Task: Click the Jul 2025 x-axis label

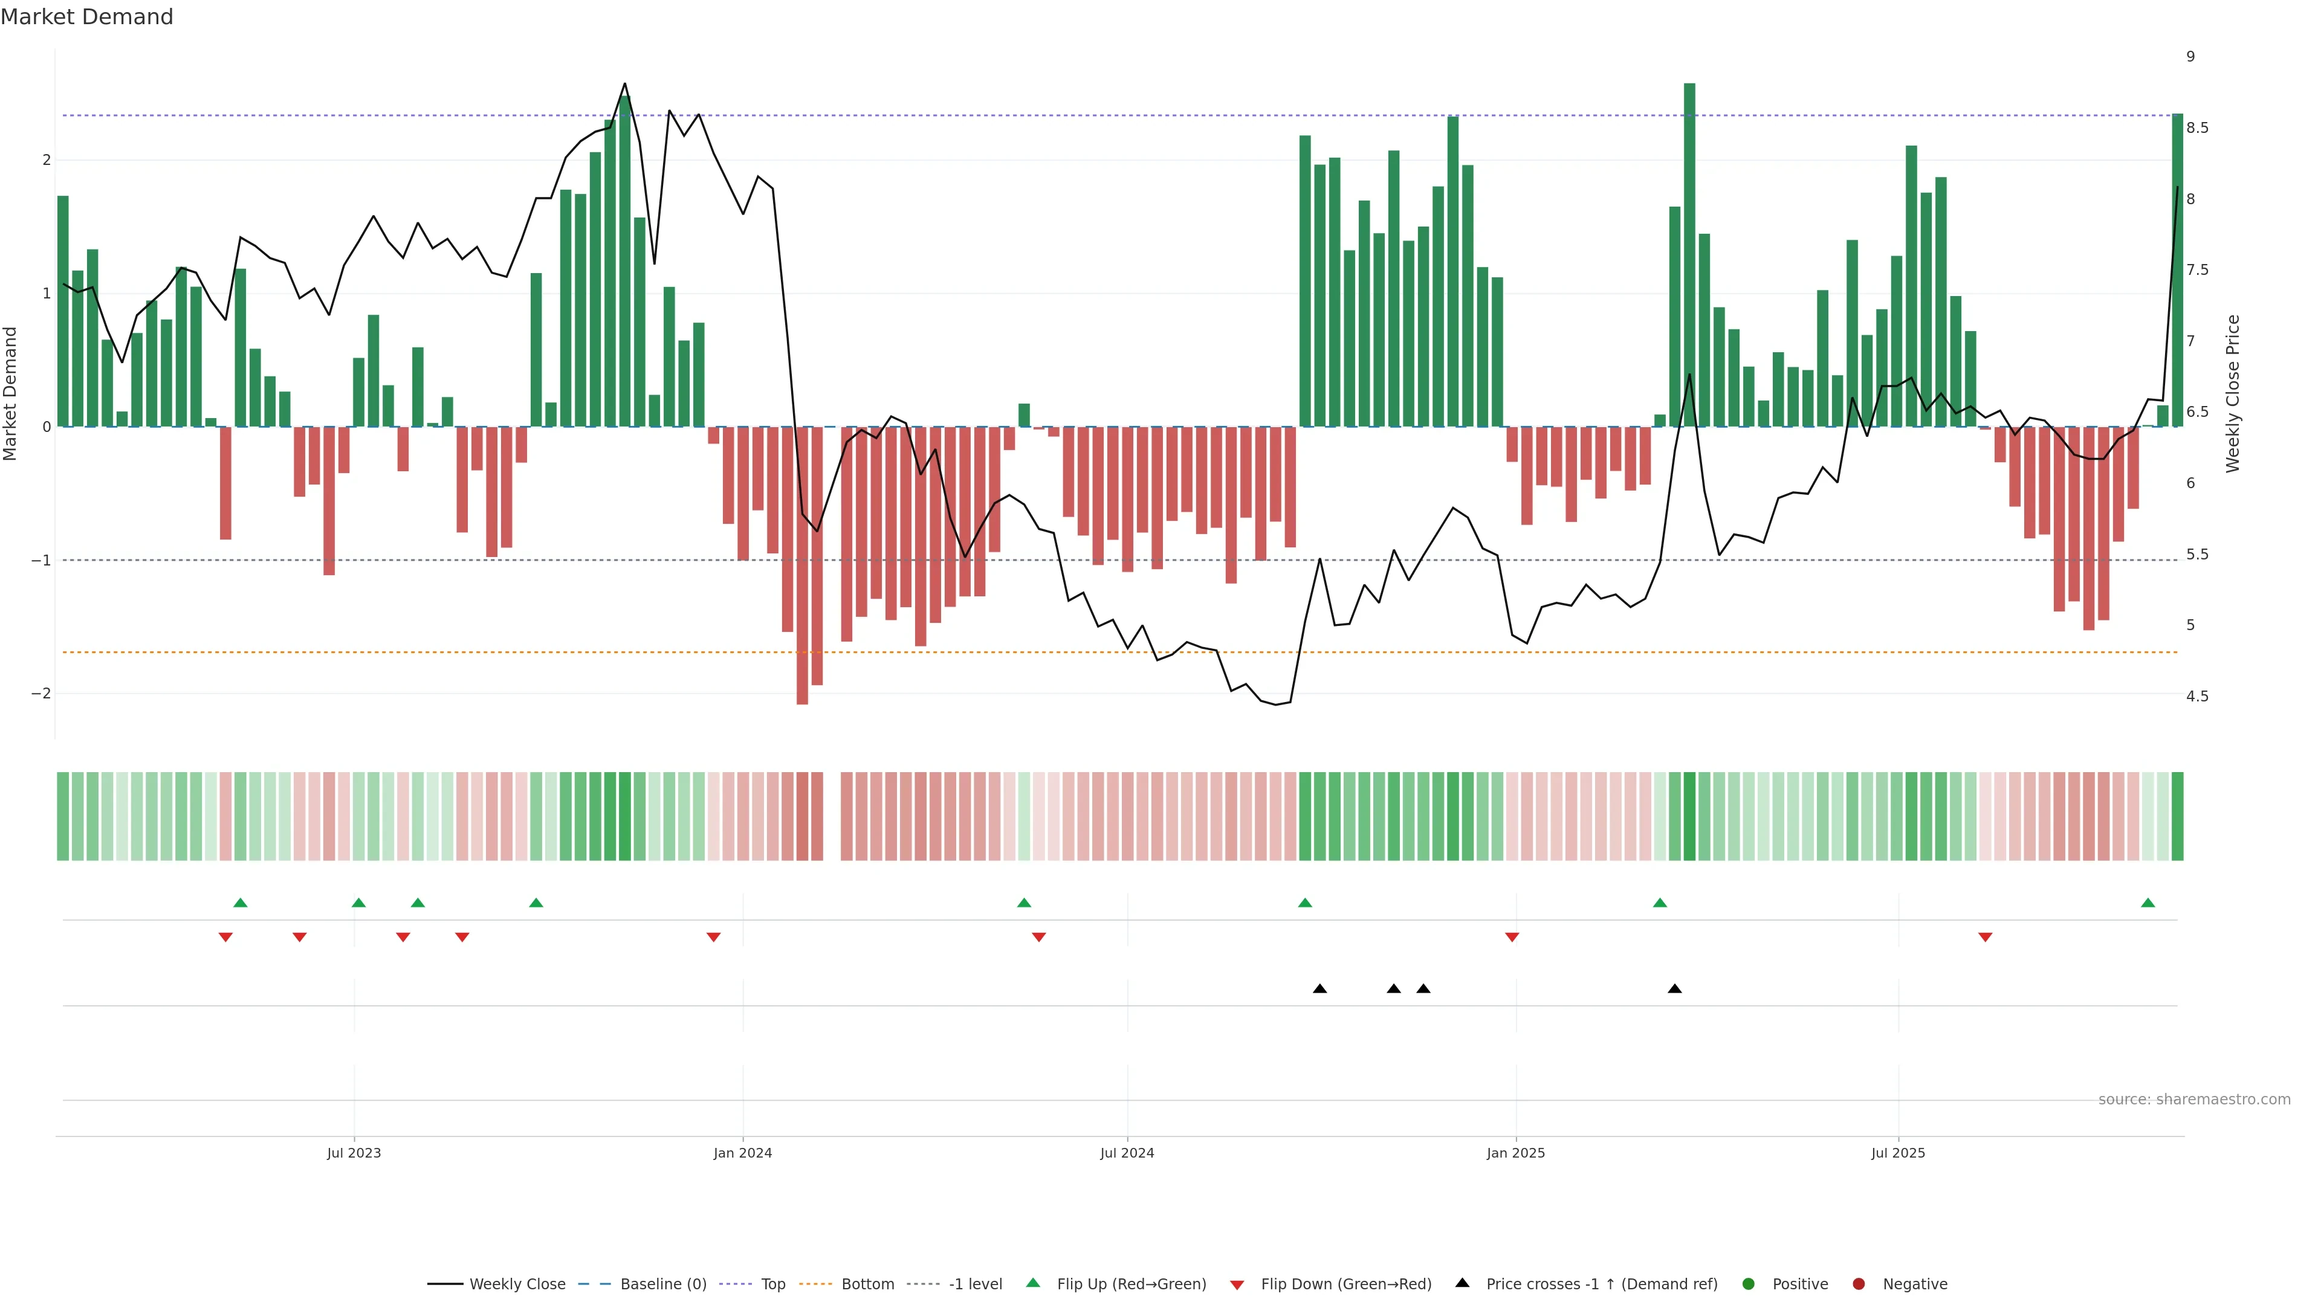Action: [1897, 1153]
